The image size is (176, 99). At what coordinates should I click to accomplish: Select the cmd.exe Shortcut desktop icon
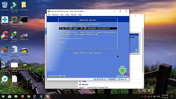[x=24, y=21]
